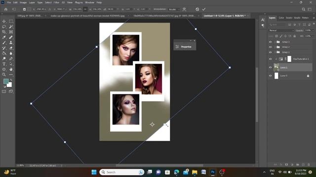Reset default foreground and background colors
316x177 pixels.
click(4, 87)
